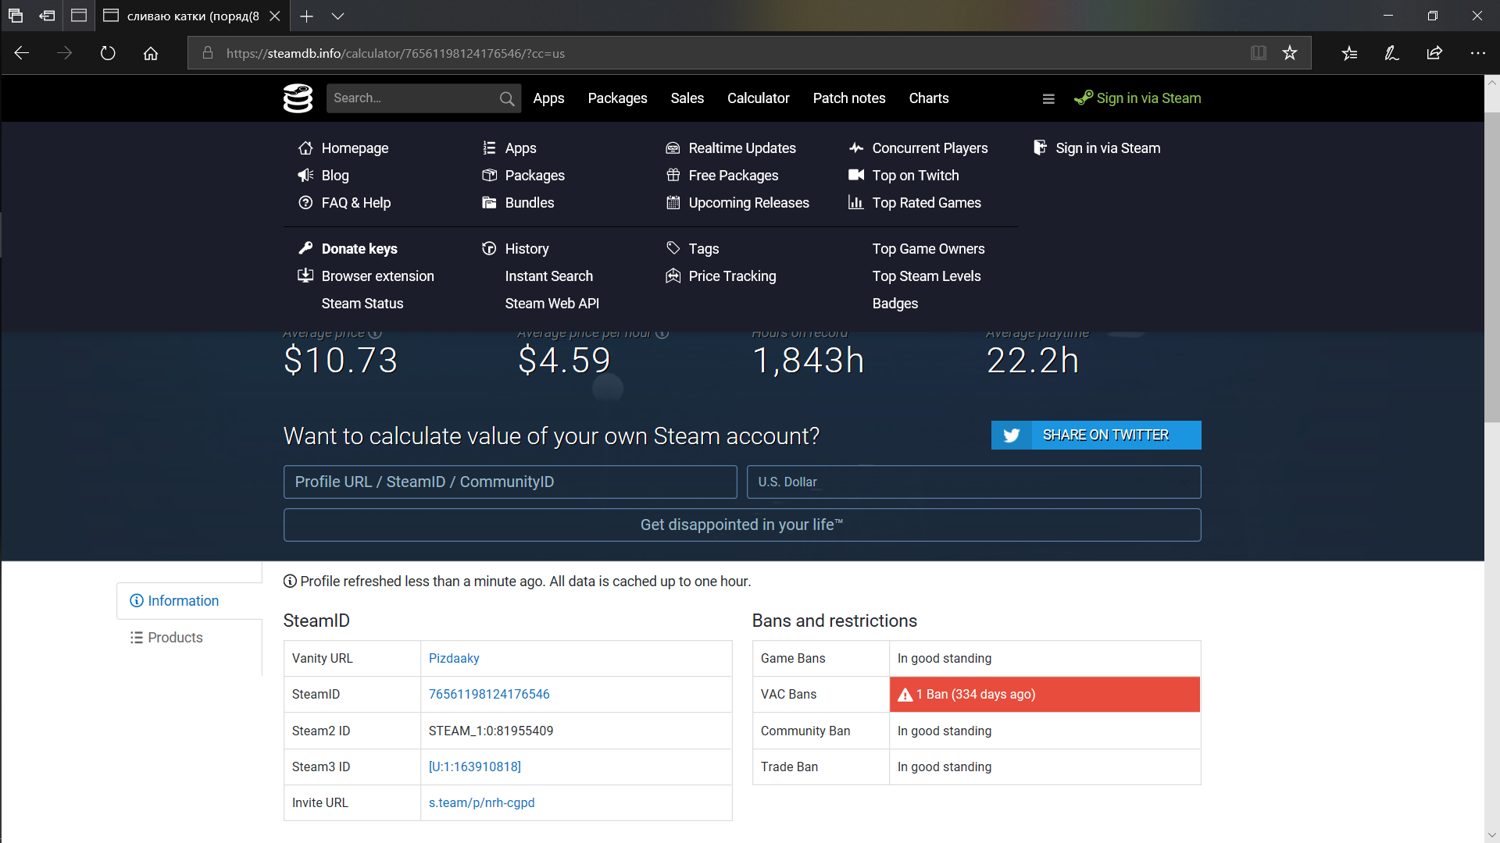Click the add notes pen icon
Screen dimensions: 1500x843
[1391, 53]
